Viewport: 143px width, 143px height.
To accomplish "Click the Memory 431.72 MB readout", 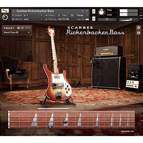I will 63,19.
